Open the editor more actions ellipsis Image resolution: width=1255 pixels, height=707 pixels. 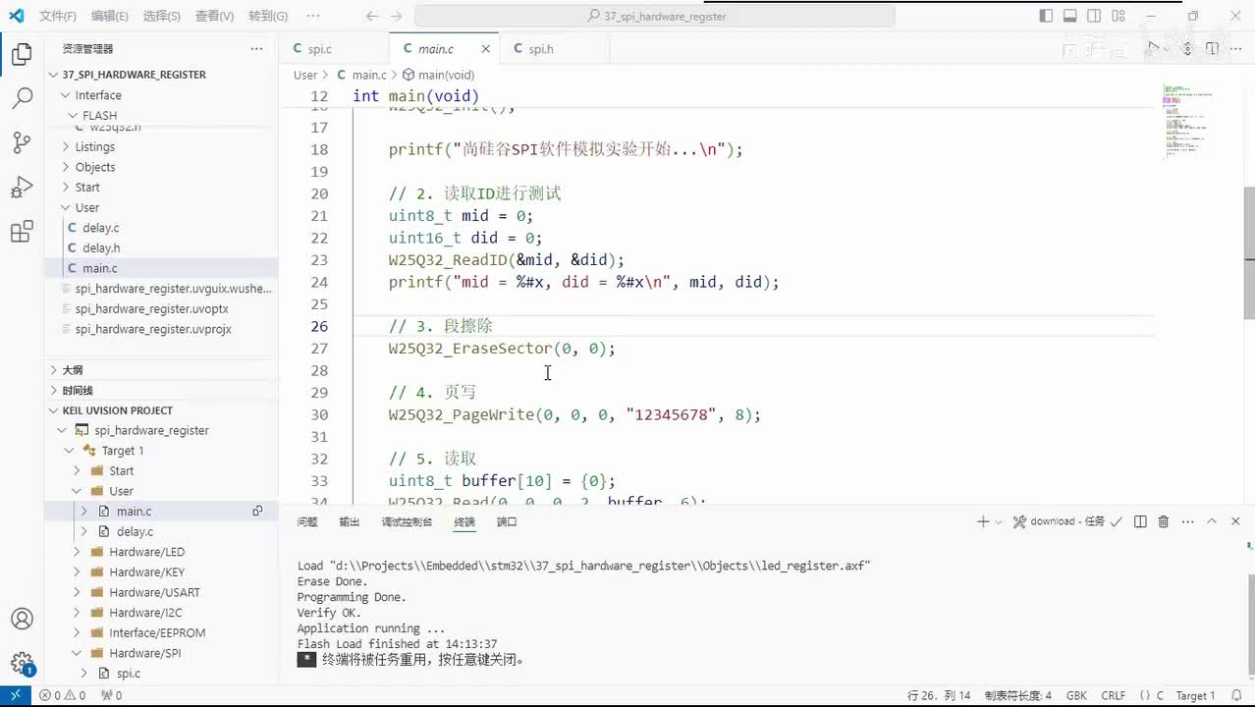(x=1236, y=48)
